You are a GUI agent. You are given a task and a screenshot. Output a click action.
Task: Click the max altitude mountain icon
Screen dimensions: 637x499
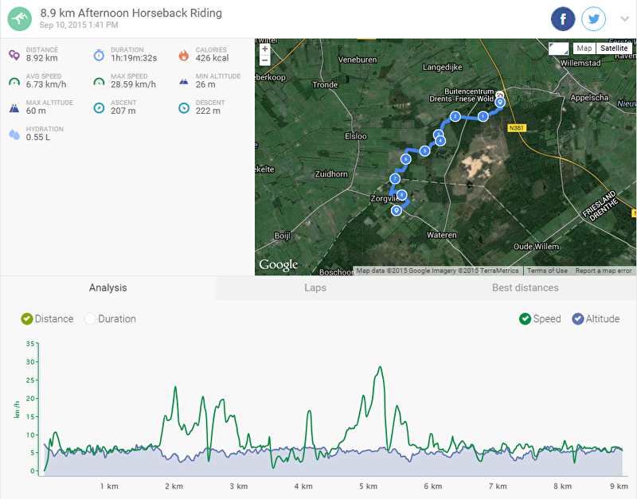click(14, 108)
